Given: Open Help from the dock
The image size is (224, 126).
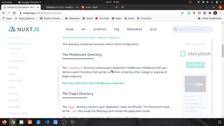Looking at the screenshot, I should pos(38,122).
